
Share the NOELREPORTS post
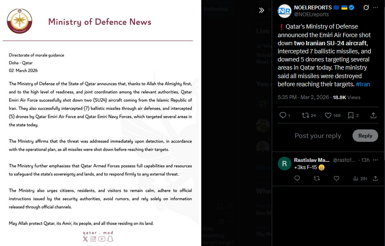(373, 115)
